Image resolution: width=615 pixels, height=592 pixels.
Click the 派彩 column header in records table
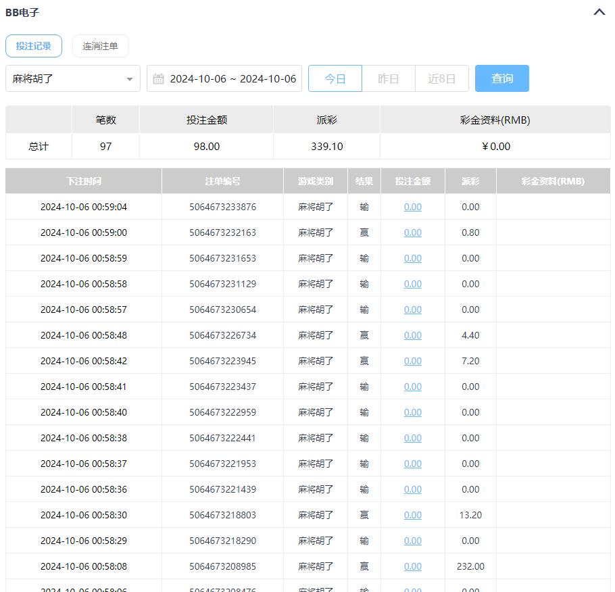470,181
